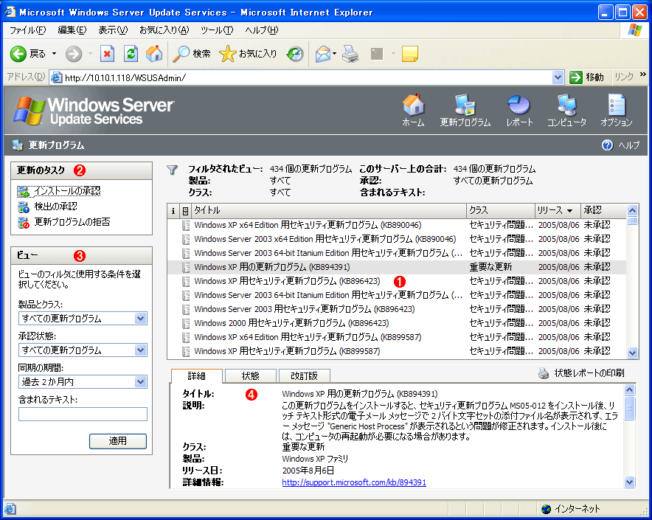This screenshot has width=652, height=520.
Task: Select Windows XP KB899587 security update row
Action: pyautogui.click(x=397, y=352)
